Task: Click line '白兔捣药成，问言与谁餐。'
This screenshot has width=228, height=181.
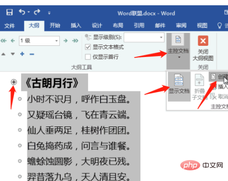Action: coord(79,146)
